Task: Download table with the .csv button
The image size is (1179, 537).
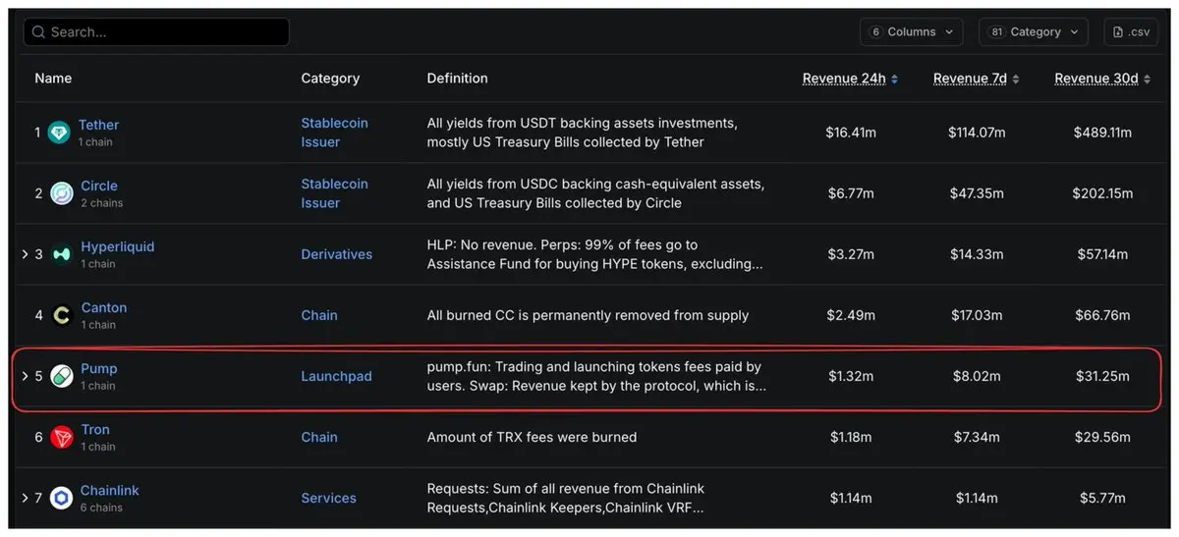Action: pos(1131,32)
